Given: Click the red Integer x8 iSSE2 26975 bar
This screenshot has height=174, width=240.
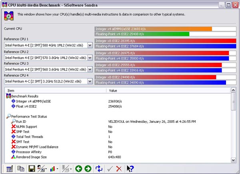Looking at the screenshot, I should tap(162, 53).
